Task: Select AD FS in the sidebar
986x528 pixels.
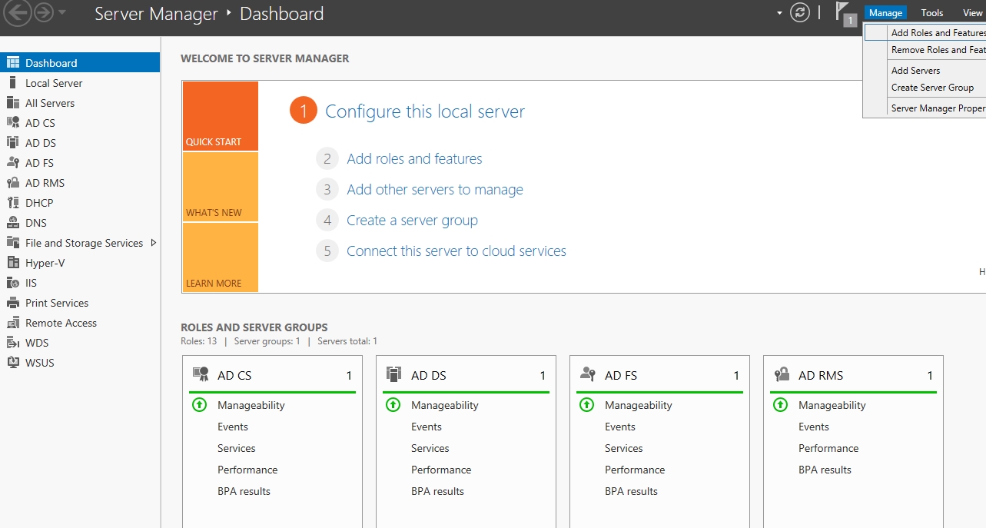Action: [80, 163]
